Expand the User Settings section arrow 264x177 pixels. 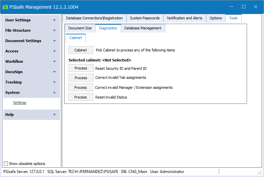[x=54, y=20]
